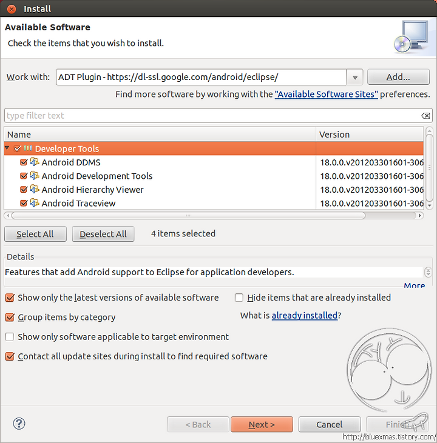This screenshot has height=443, width=437.
Task: Click the Work with site text field
Action: point(201,77)
